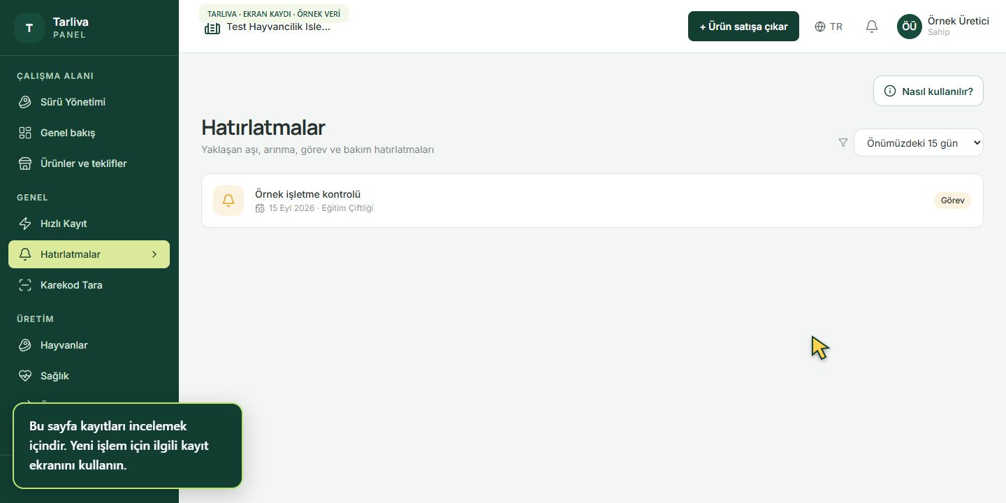Navigate to Hayvanlar page

[x=89, y=345]
